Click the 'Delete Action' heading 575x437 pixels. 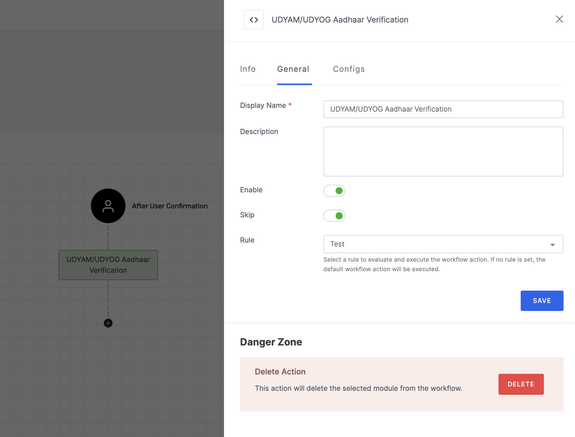click(x=280, y=372)
